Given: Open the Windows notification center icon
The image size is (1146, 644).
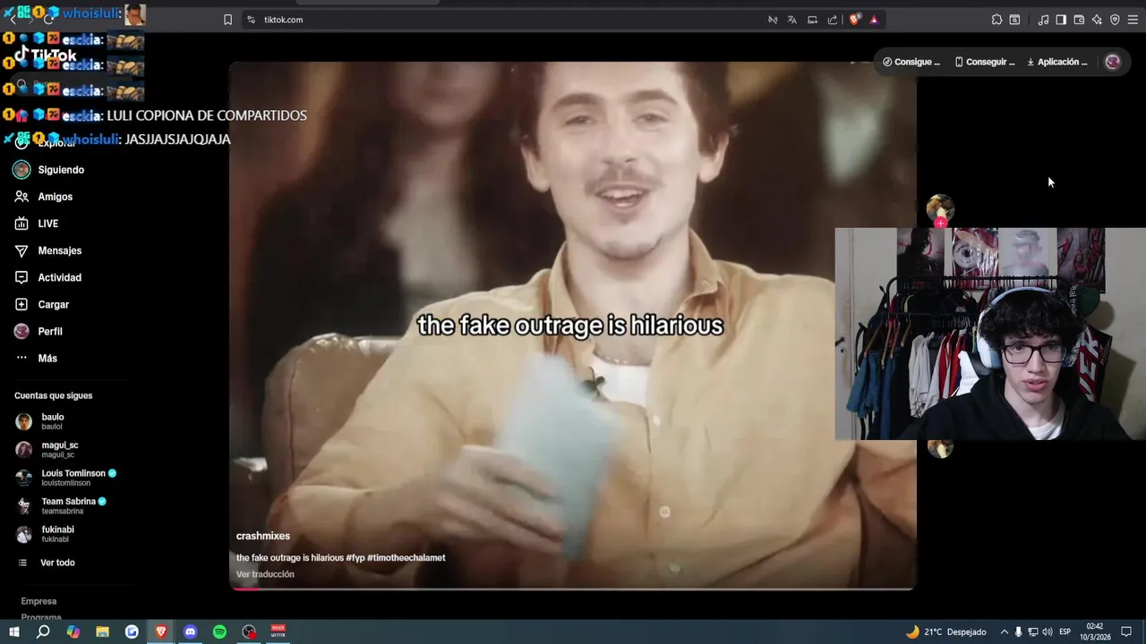Looking at the screenshot, I should tap(1126, 631).
